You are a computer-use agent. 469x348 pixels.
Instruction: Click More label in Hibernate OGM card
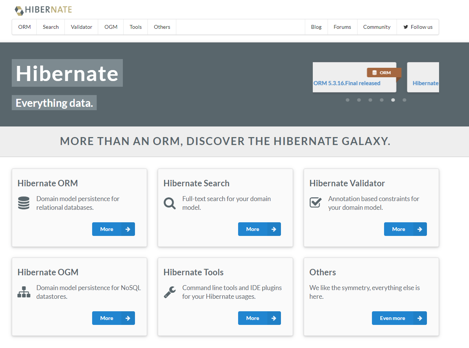pos(107,318)
